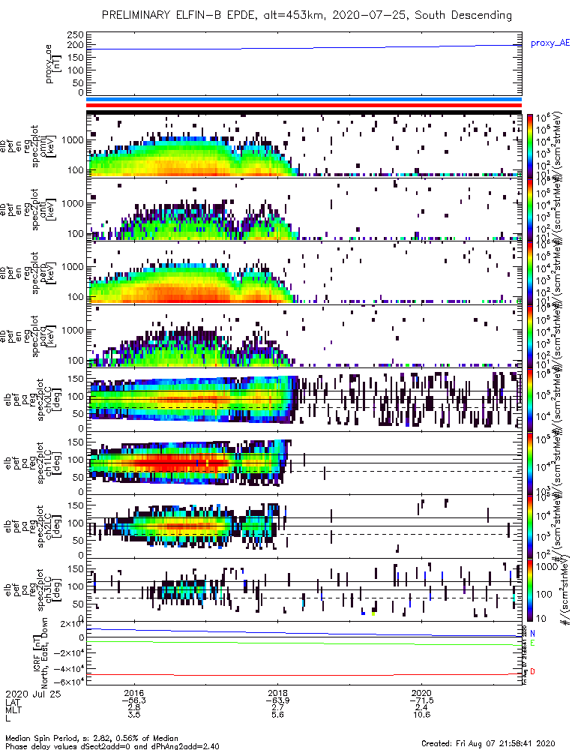This screenshot has height=750, width=581.
Task: Click the LAT value '-63.9'
Action: [x=278, y=700]
